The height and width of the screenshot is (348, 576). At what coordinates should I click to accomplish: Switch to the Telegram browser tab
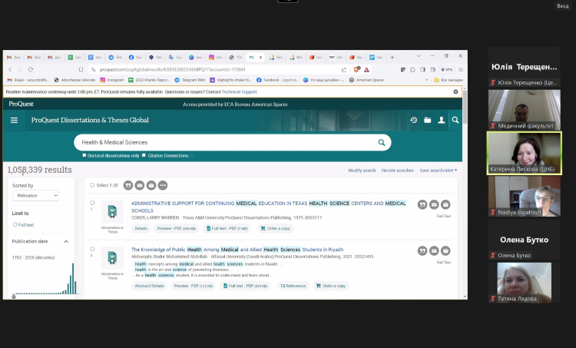(115, 58)
